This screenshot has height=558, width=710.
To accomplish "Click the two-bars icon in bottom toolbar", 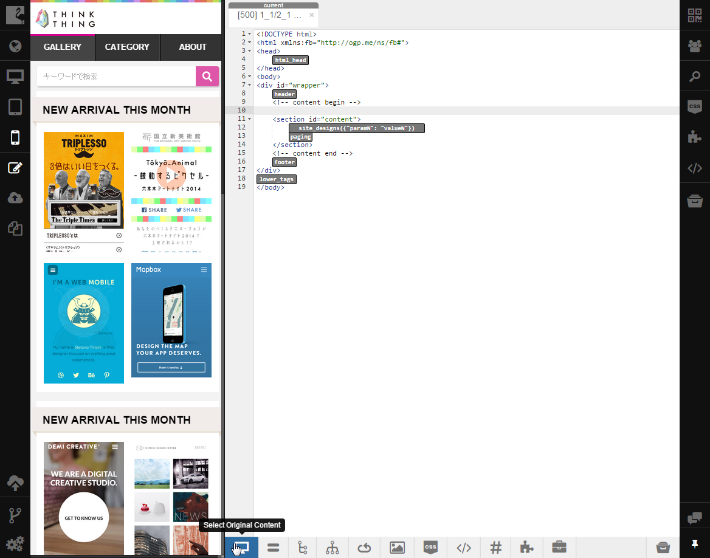I will coord(273,548).
